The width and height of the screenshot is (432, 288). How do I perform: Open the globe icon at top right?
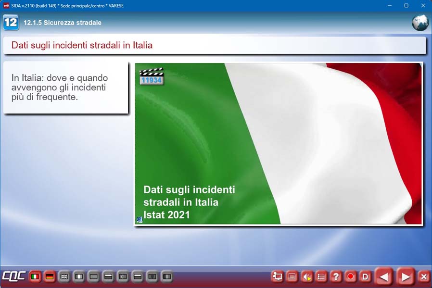tap(419, 23)
